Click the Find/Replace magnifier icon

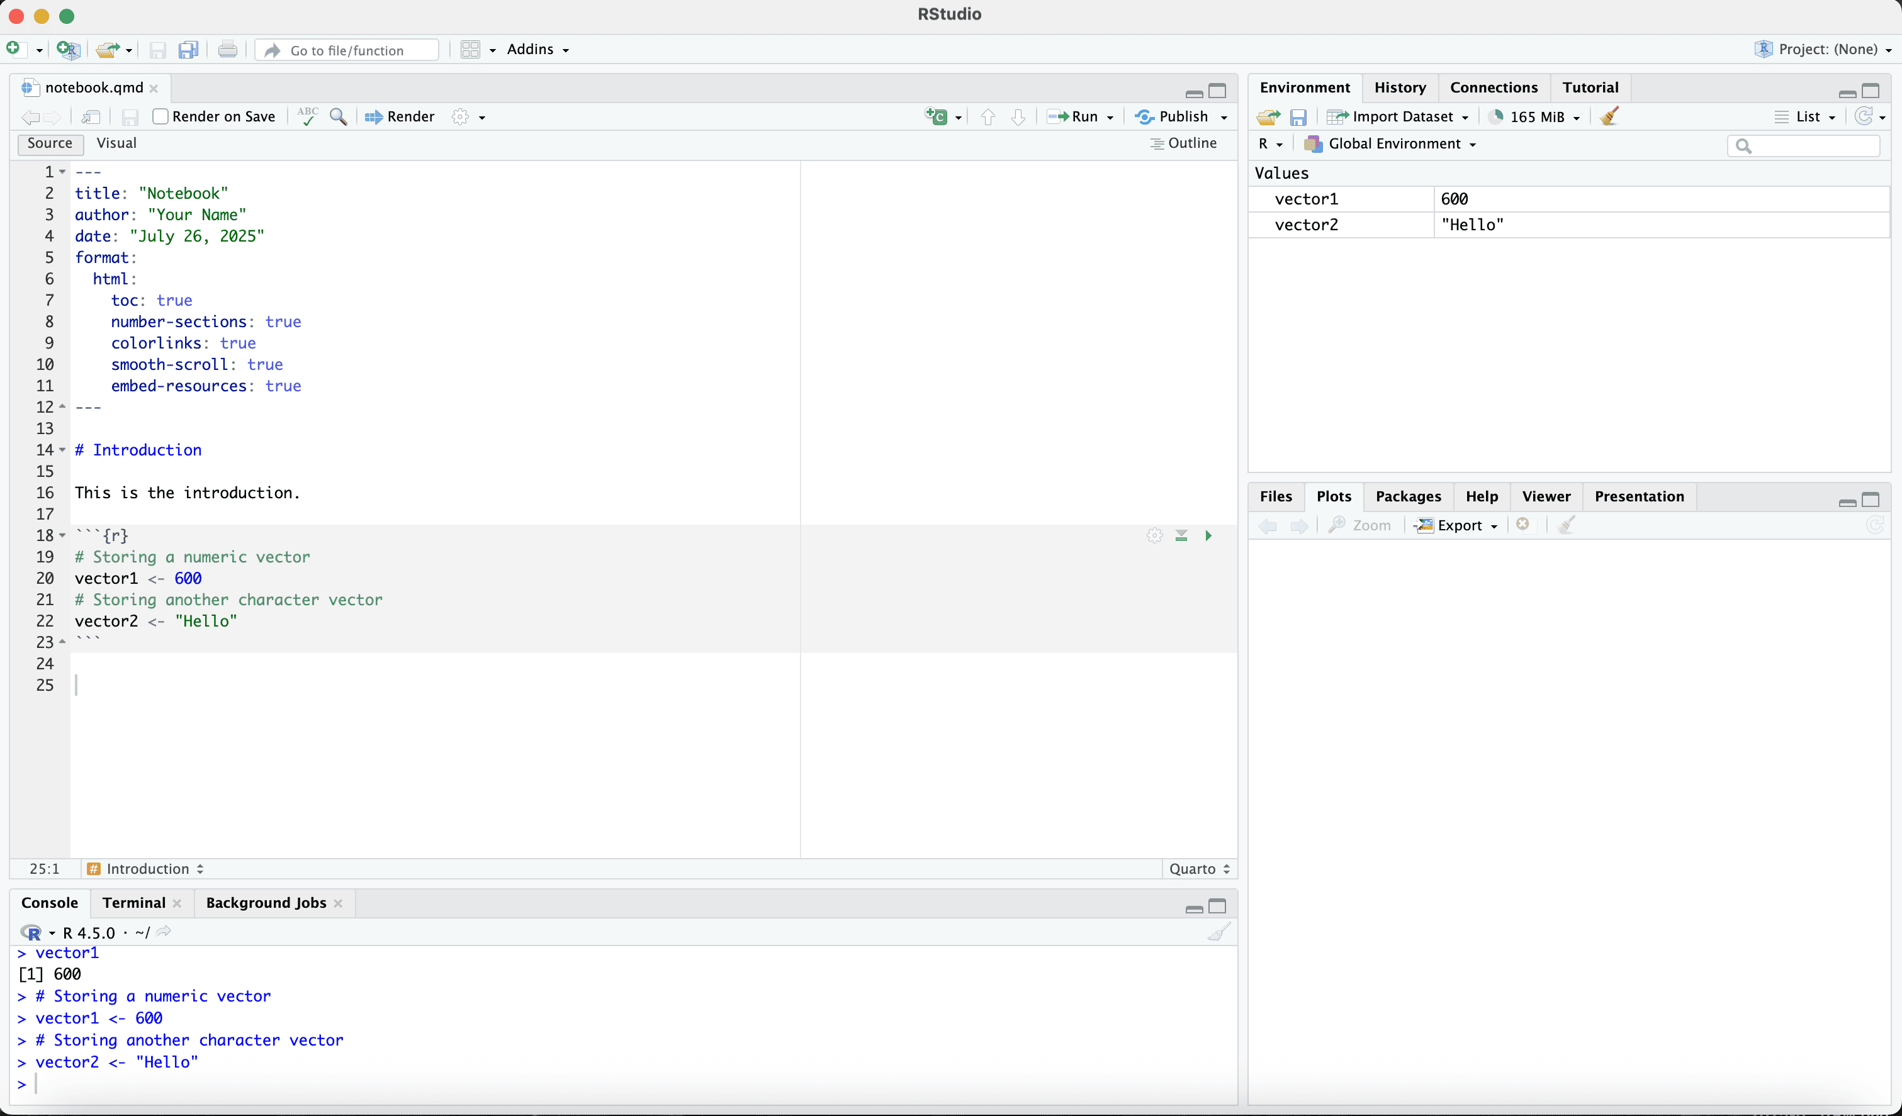(x=338, y=116)
